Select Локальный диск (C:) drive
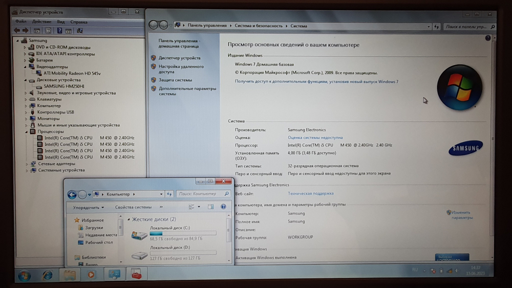 [x=174, y=233]
